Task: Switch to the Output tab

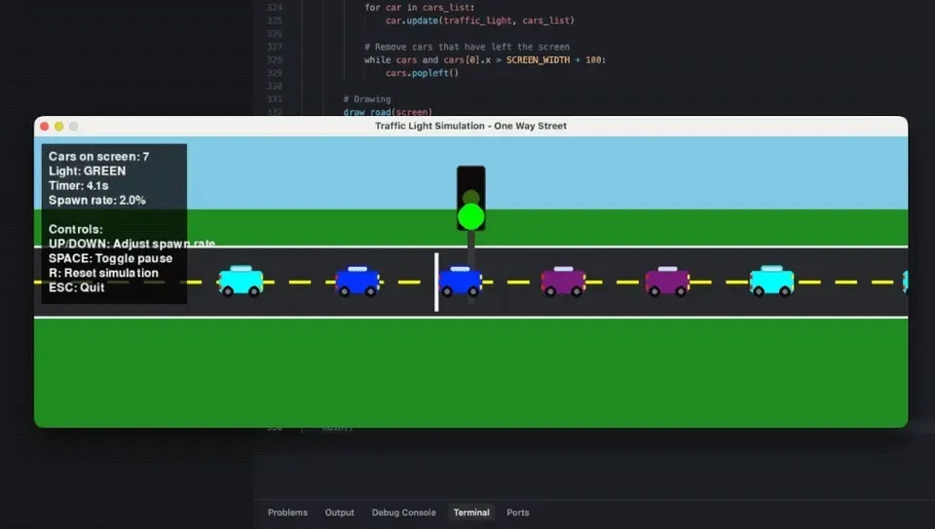Action: (339, 512)
